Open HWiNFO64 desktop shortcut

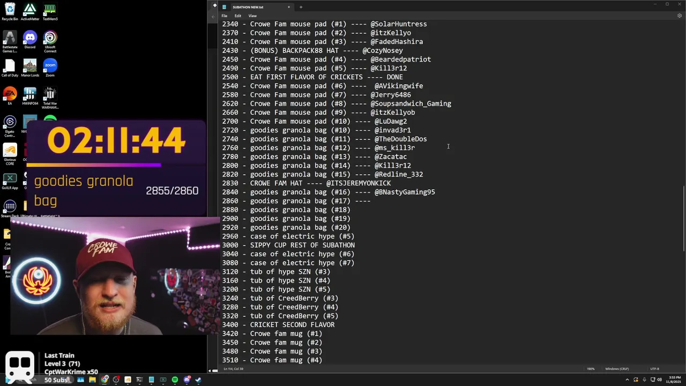30,96
